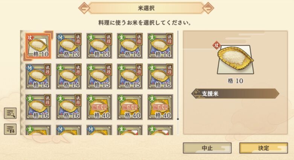This screenshot has height=160, width=294.
Task: Click the 支援米 banner label
Action: click(x=210, y=94)
